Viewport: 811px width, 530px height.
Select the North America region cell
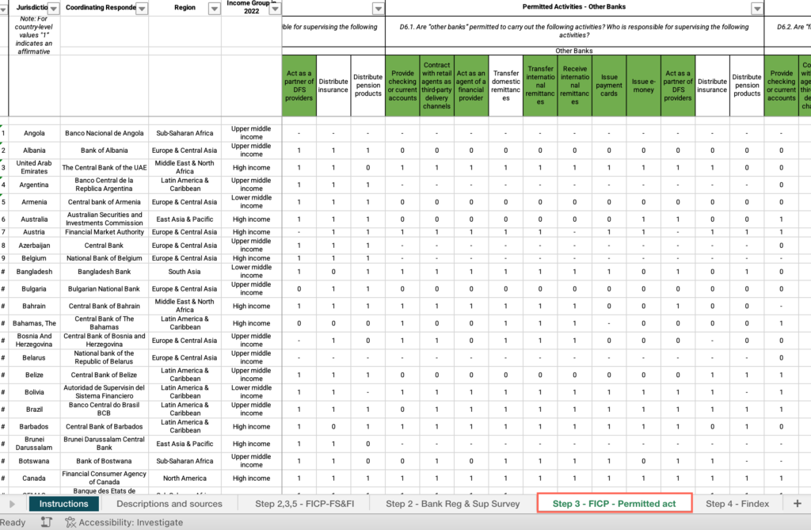pyautogui.click(x=185, y=479)
